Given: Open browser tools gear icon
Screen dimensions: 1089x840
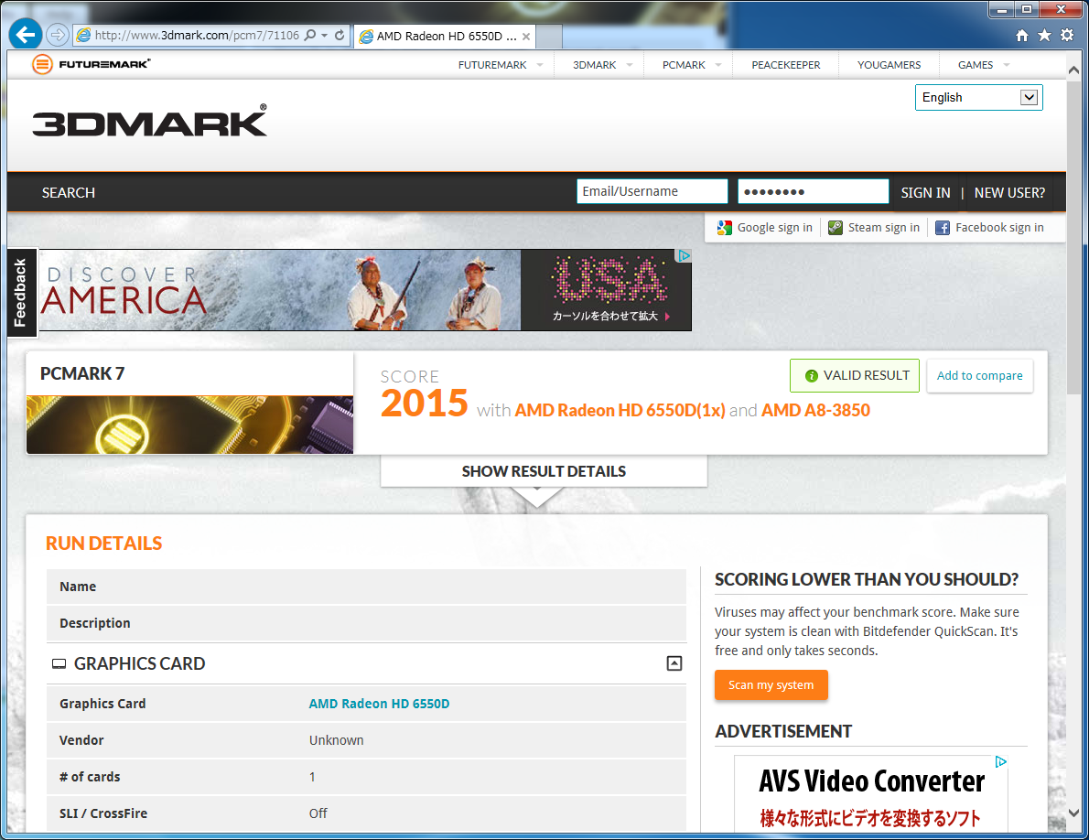Looking at the screenshot, I should (1067, 35).
